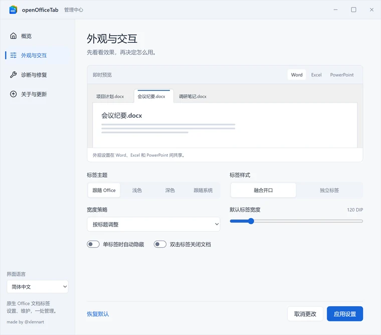Switch preview to the Excel tab
The width and height of the screenshot is (381, 335).
click(316, 75)
